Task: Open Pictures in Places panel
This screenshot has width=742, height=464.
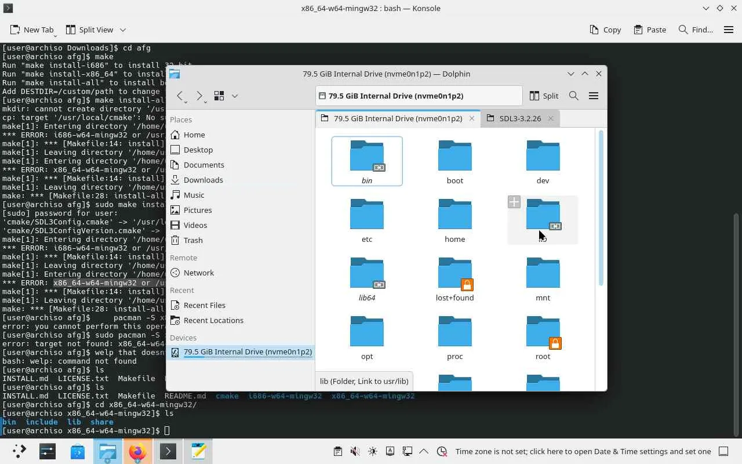Action: [x=241, y=210]
